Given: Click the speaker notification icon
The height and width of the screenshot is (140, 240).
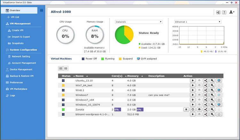Looking at the screenshot, I should [218, 12].
